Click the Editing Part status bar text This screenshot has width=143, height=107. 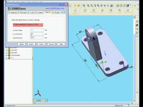coord(119,106)
